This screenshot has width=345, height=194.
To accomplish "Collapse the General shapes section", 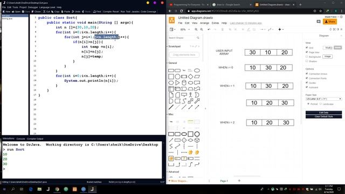I will pos(172,63).
